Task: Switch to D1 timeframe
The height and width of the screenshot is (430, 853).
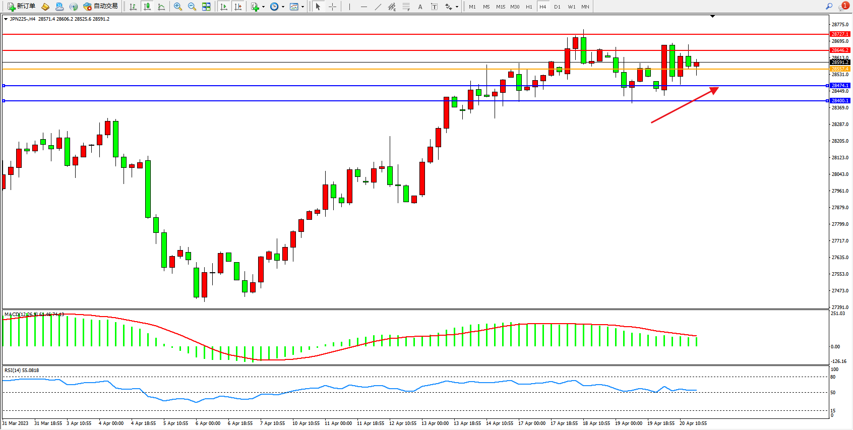Action: coord(557,7)
